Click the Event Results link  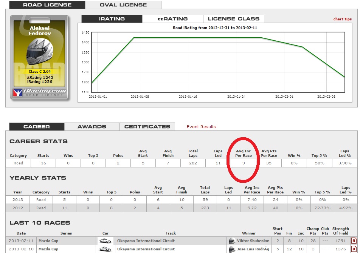tap(201, 127)
